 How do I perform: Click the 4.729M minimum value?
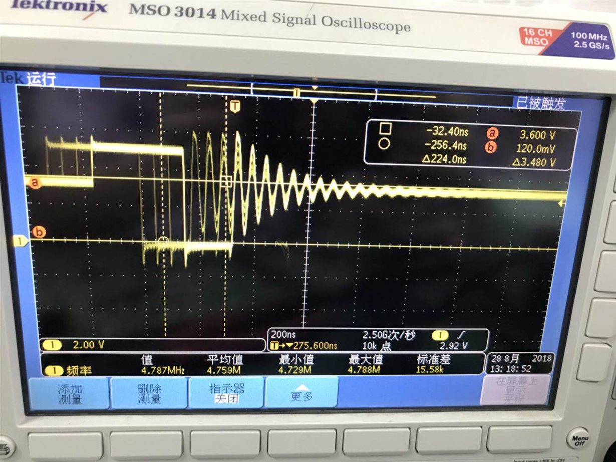point(294,370)
